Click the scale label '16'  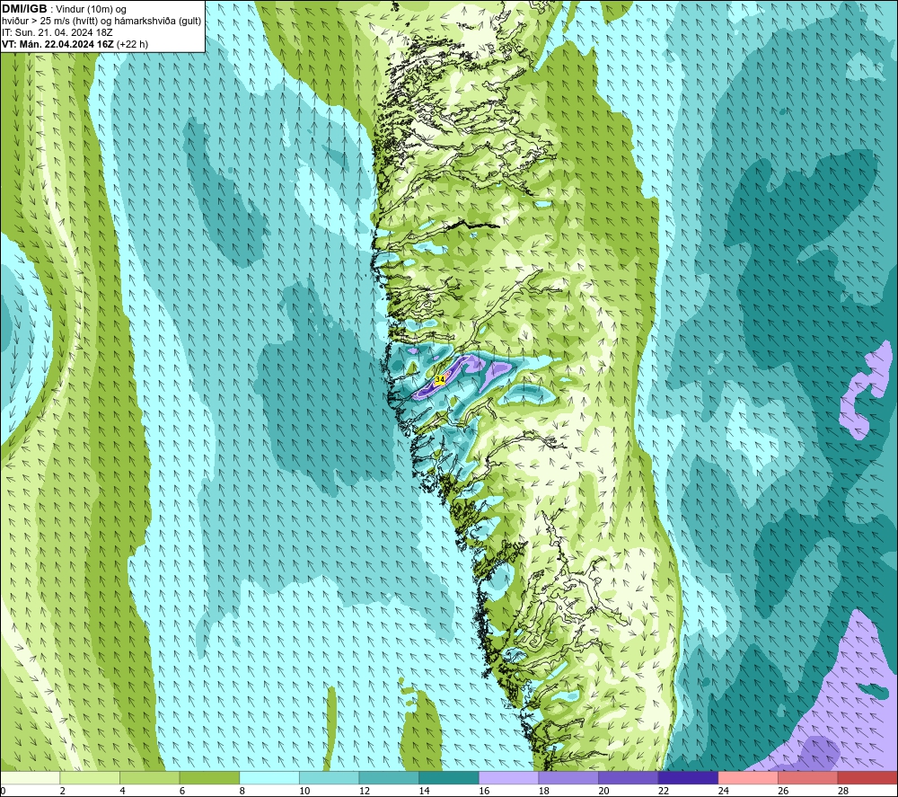click(x=484, y=791)
